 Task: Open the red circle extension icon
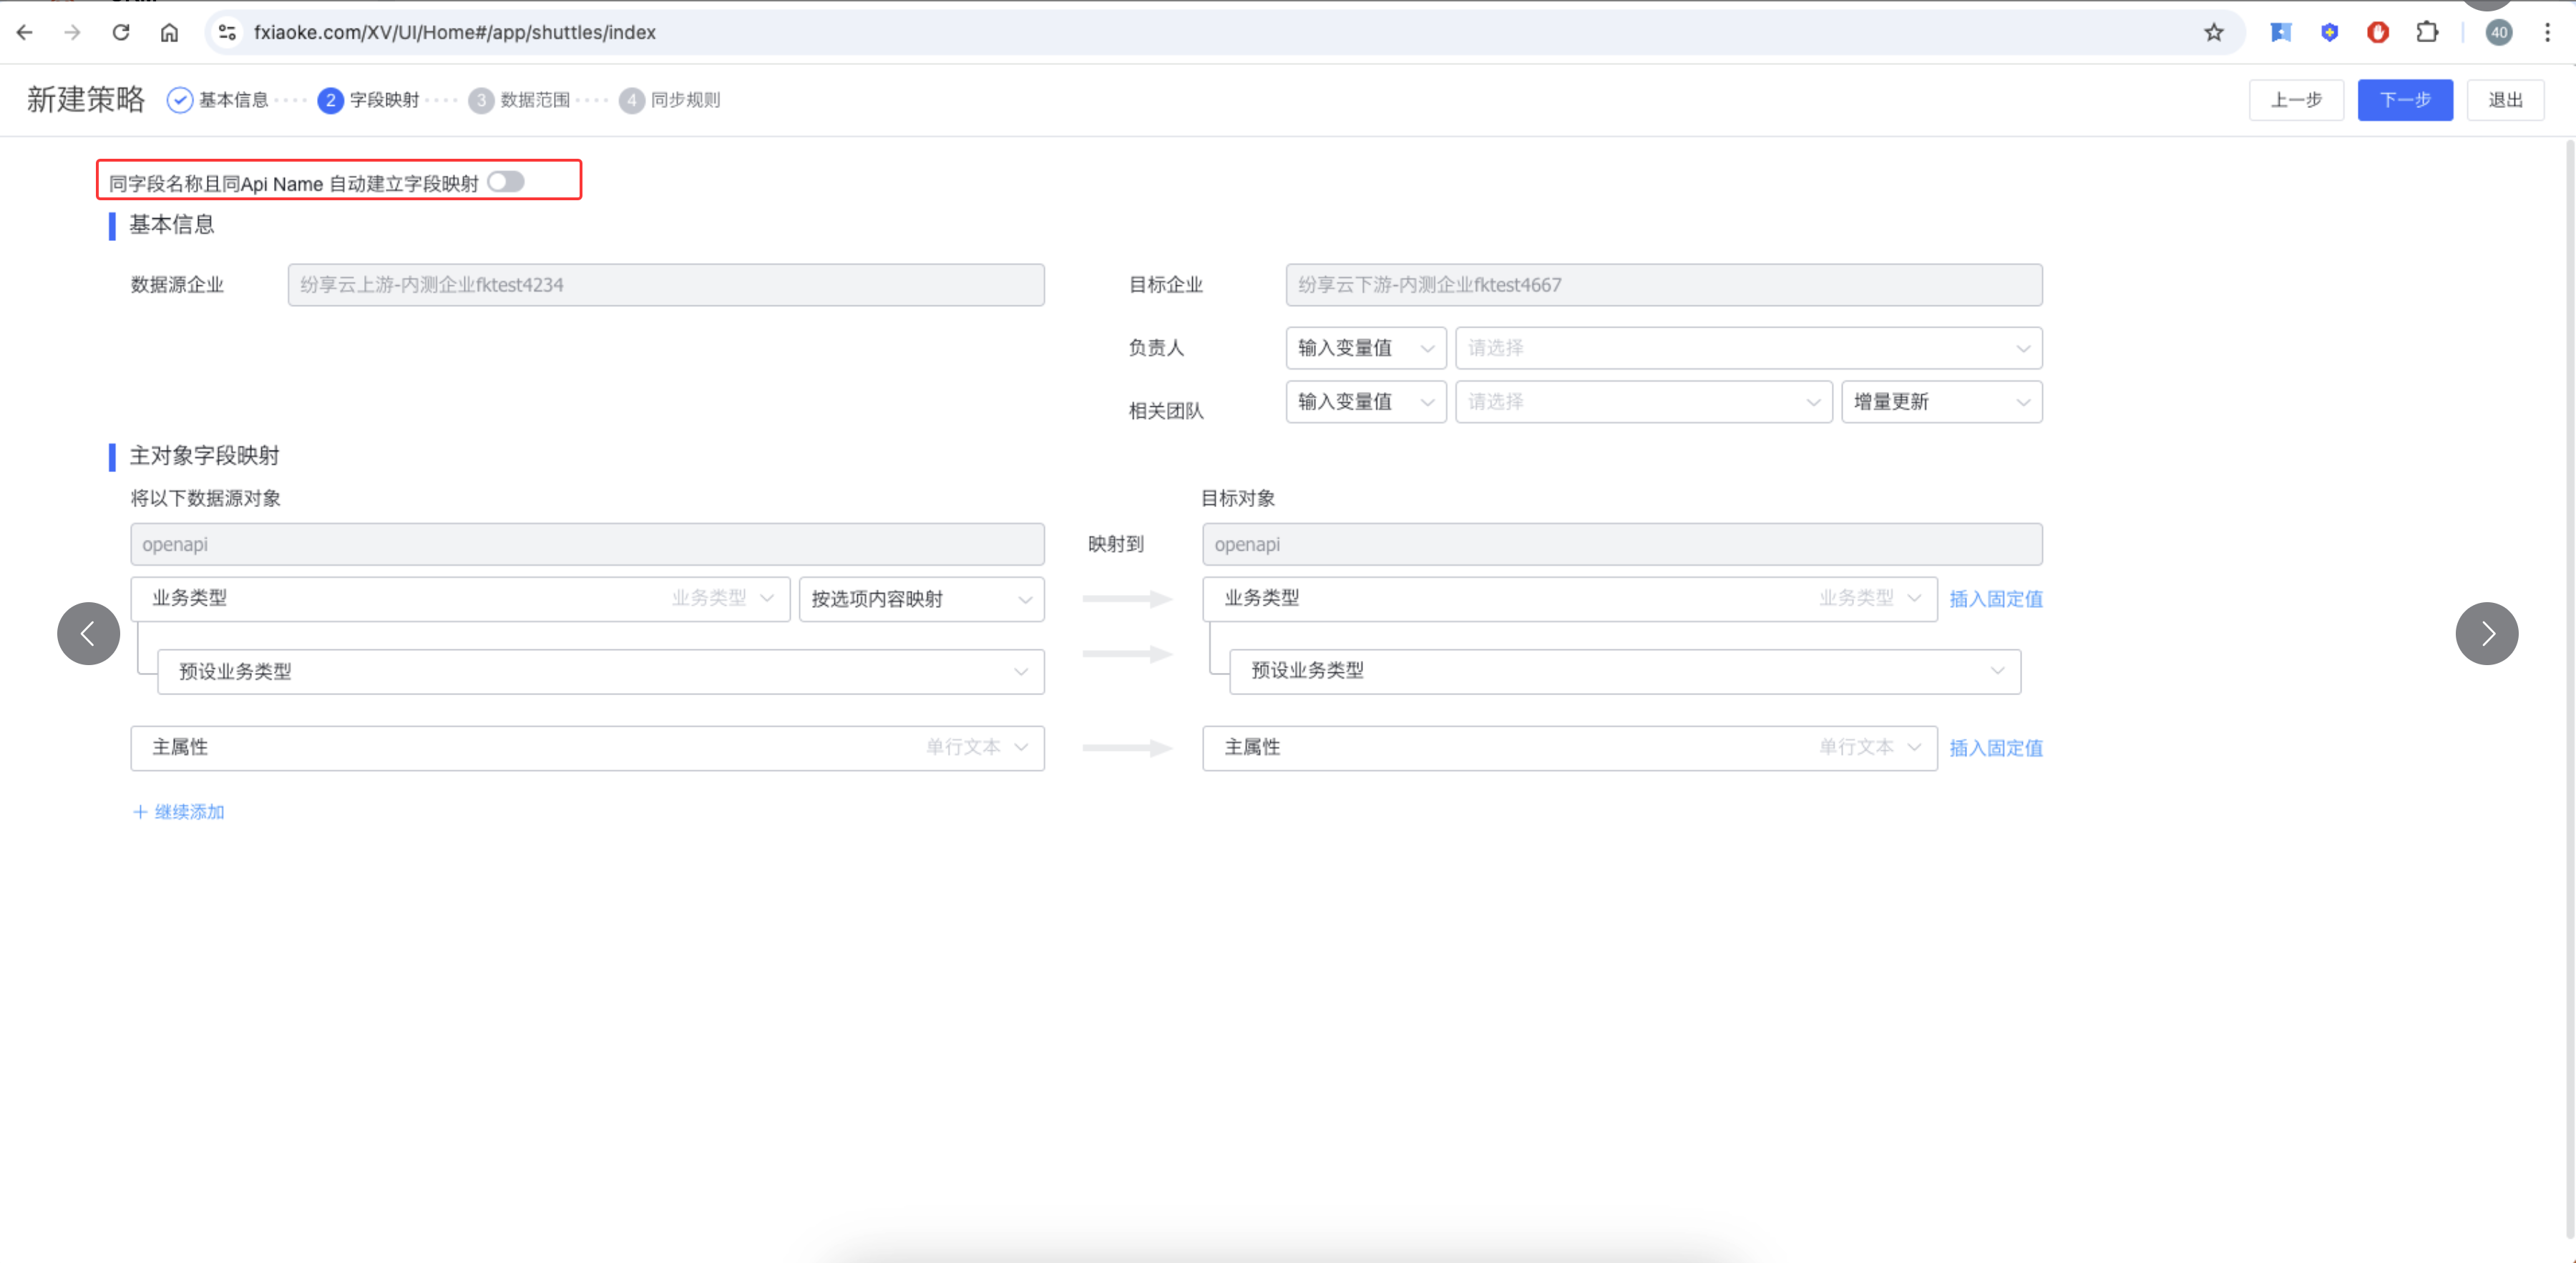pos(2378,33)
